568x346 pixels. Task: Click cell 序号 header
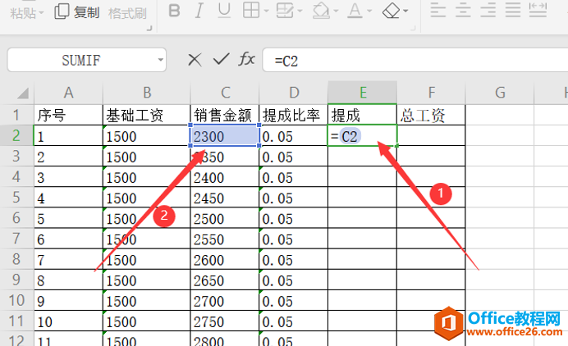coord(68,116)
